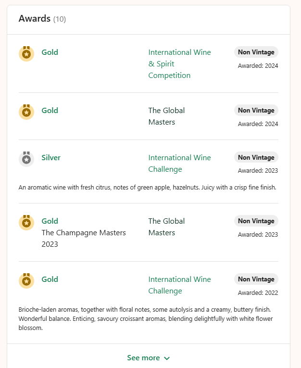301x368 pixels.
Task: Click The Champagne Masters 2023 text
Action: click(x=84, y=238)
